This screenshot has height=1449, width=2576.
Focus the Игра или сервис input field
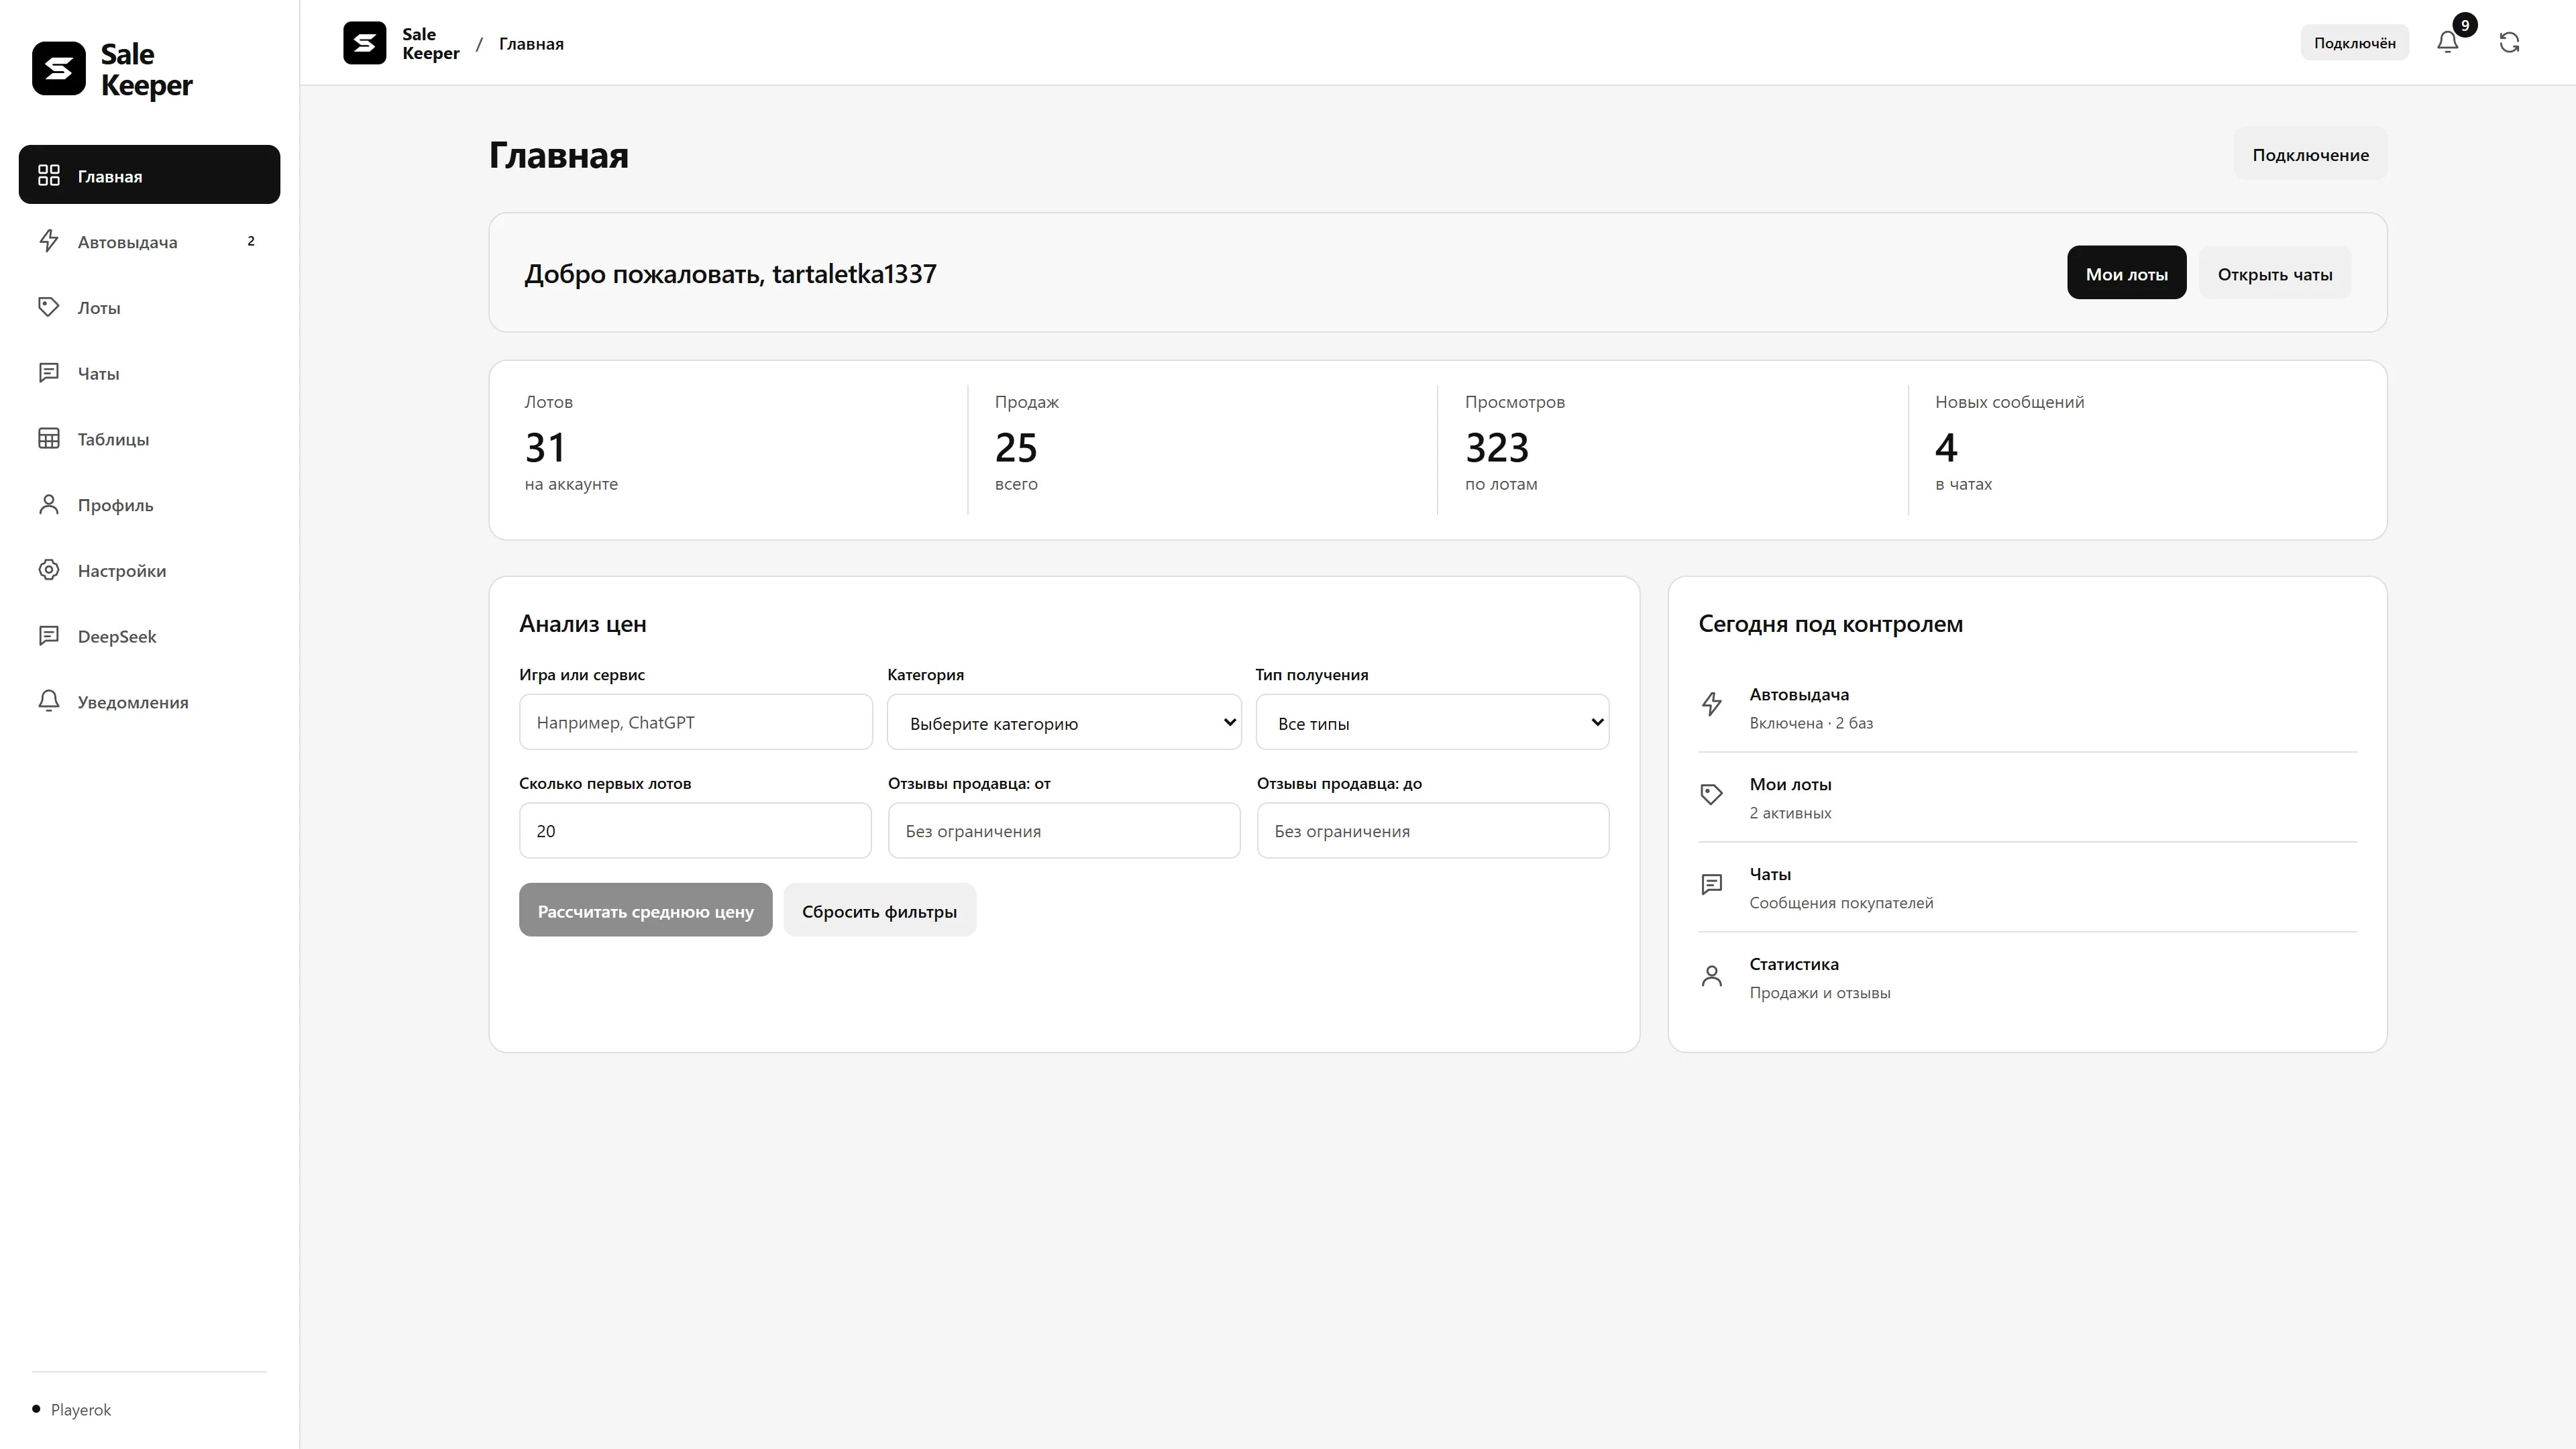(x=696, y=722)
